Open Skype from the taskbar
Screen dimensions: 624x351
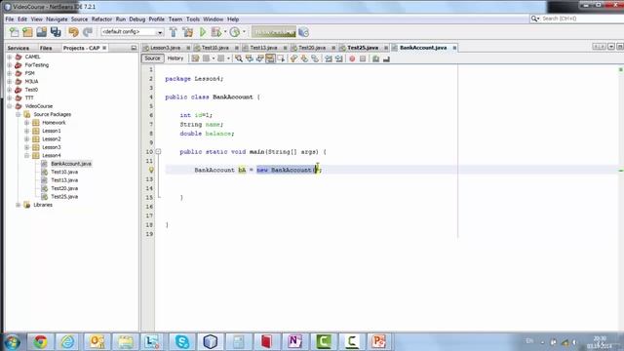coord(182,341)
